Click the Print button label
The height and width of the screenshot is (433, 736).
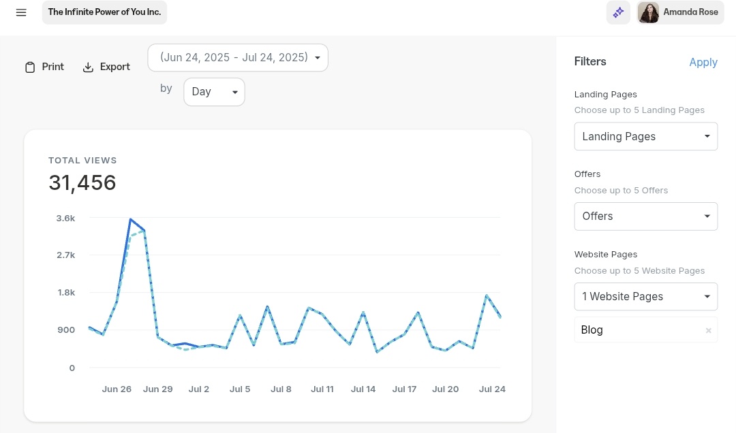[53, 67]
